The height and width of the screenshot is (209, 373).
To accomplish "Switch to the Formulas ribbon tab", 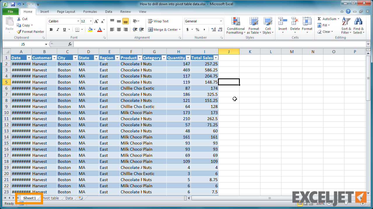I will pyautogui.click(x=90, y=12).
